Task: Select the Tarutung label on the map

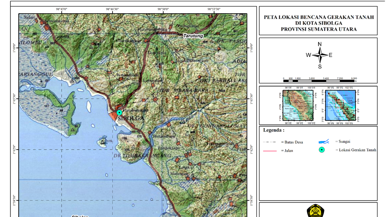Action: [x=193, y=36]
